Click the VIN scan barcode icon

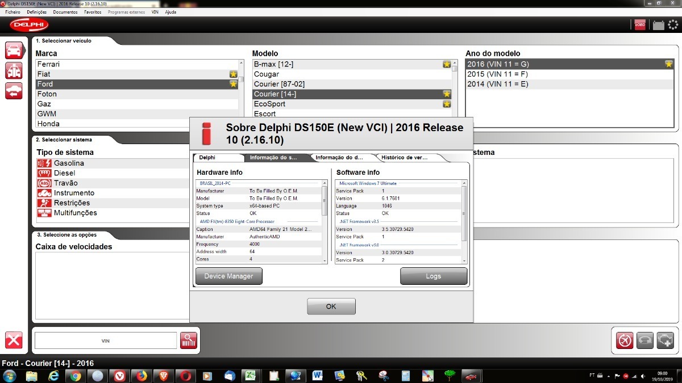click(188, 340)
